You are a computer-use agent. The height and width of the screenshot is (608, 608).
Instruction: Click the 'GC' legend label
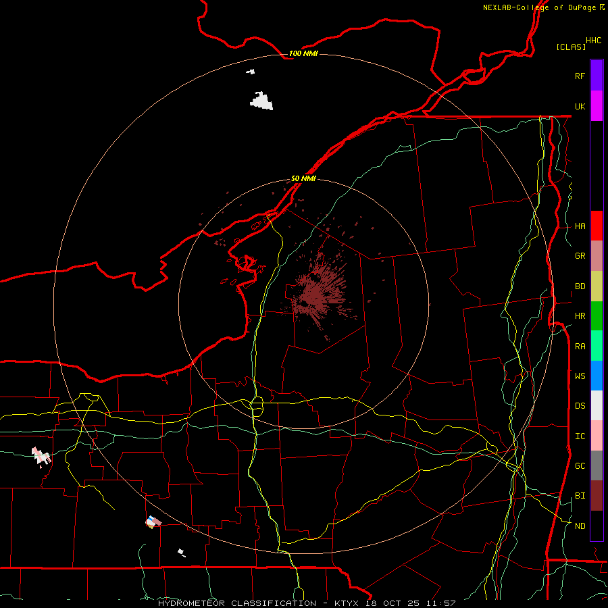pos(580,465)
